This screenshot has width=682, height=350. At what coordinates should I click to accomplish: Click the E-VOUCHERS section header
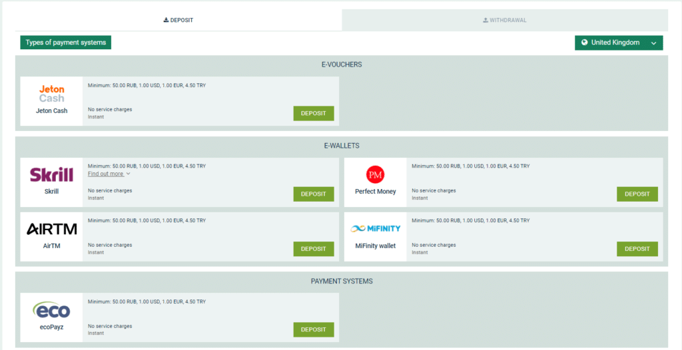point(342,65)
